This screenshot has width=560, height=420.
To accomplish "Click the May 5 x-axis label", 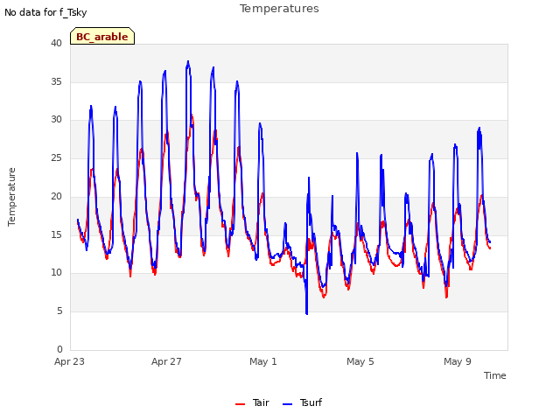I will (360, 361).
